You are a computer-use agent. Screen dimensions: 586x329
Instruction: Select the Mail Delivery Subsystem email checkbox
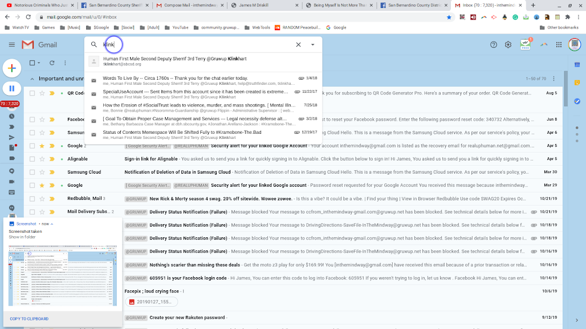[x=32, y=212]
